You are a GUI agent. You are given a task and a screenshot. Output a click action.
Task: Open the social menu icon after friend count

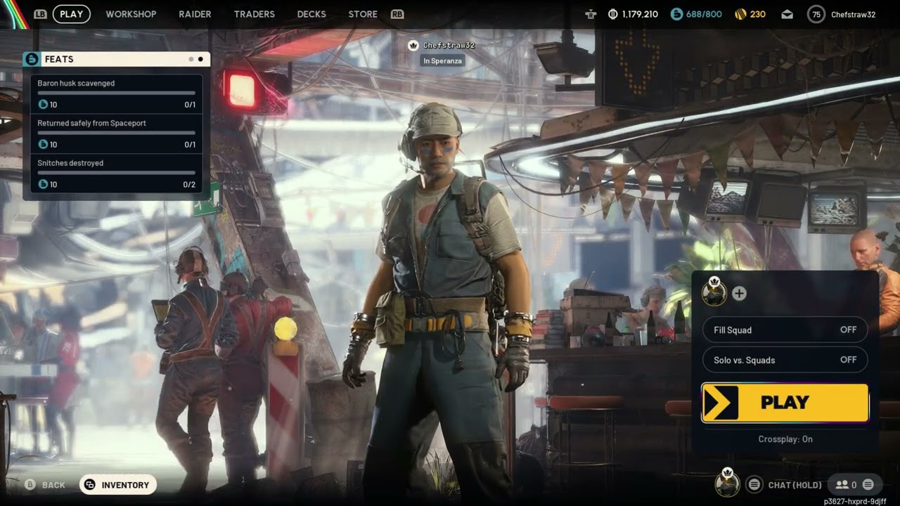coord(868,484)
